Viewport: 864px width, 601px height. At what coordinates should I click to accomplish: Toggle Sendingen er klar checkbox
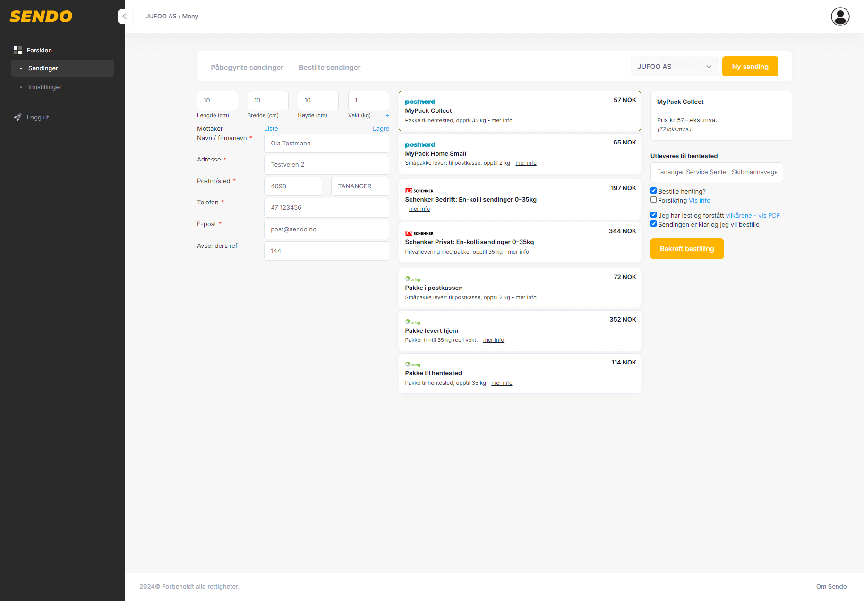[x=654, y=224]
